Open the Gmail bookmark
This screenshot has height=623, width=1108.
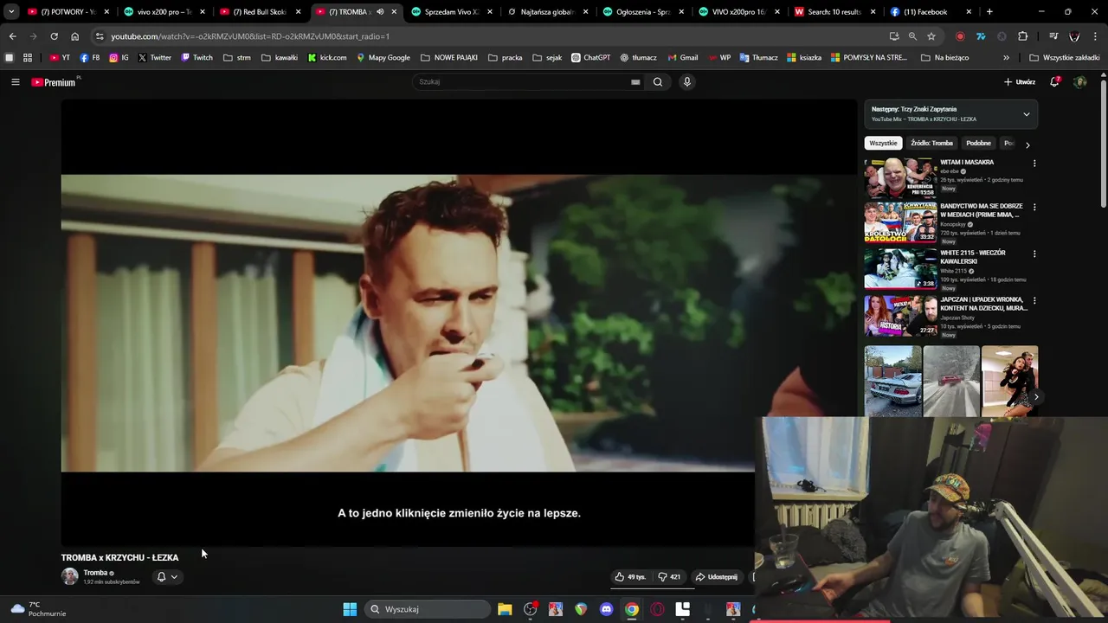pyautogui.click(x=682, y=58)
